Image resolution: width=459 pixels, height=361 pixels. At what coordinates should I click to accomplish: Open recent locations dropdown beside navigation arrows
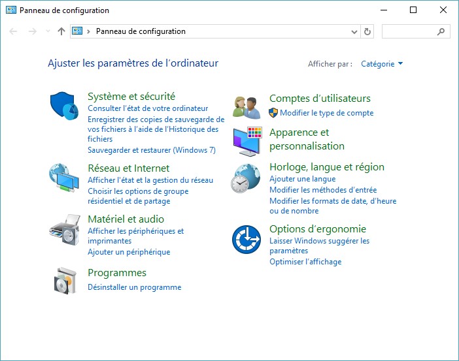point(48,31)
